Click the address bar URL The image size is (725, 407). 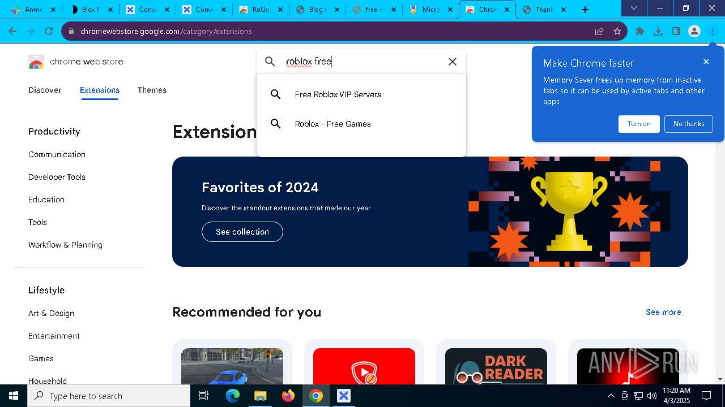166,31
